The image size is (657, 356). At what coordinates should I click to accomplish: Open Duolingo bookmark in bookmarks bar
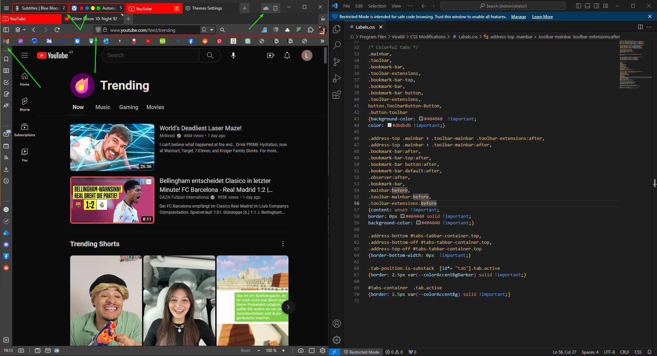click(x=163, y=41)
